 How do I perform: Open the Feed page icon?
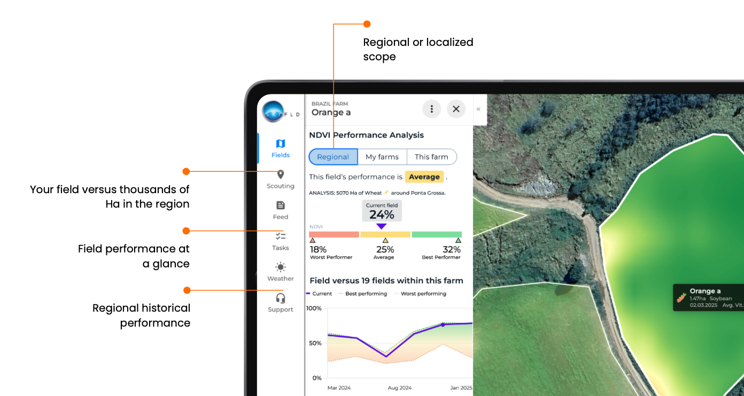click(281, 205)
